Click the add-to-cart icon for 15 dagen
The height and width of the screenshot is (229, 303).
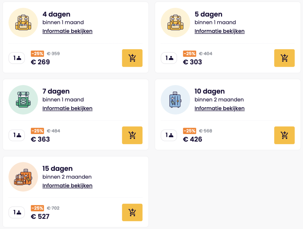[x=132, y=212]
